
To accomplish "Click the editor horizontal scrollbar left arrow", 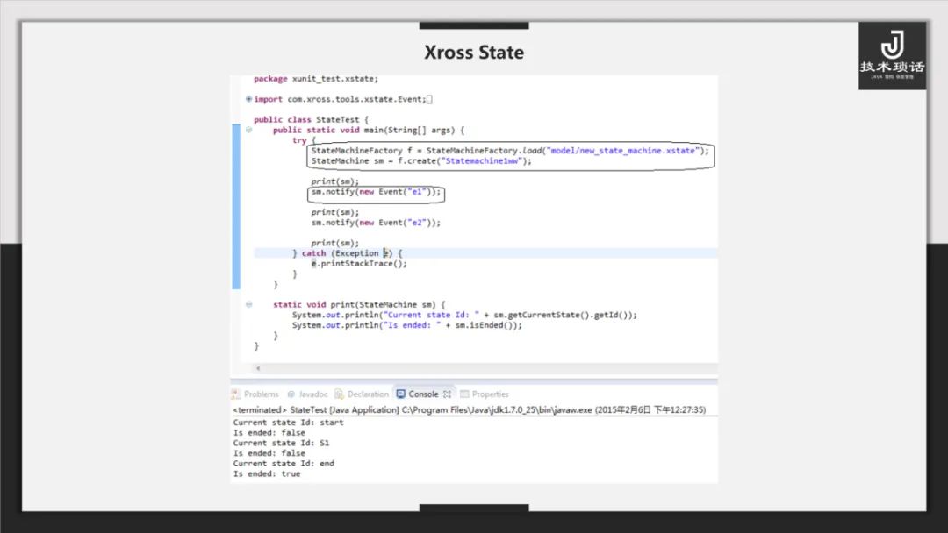I will [258, 368].
